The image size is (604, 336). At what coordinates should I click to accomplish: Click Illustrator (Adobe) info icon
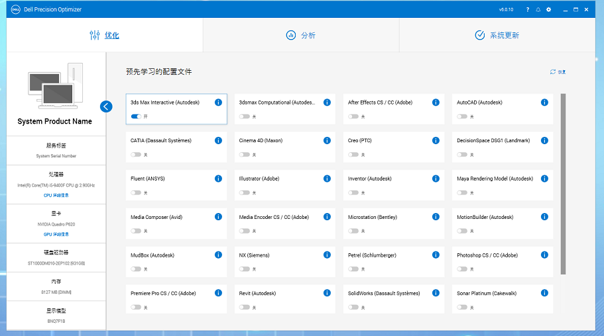click(327, 179)
